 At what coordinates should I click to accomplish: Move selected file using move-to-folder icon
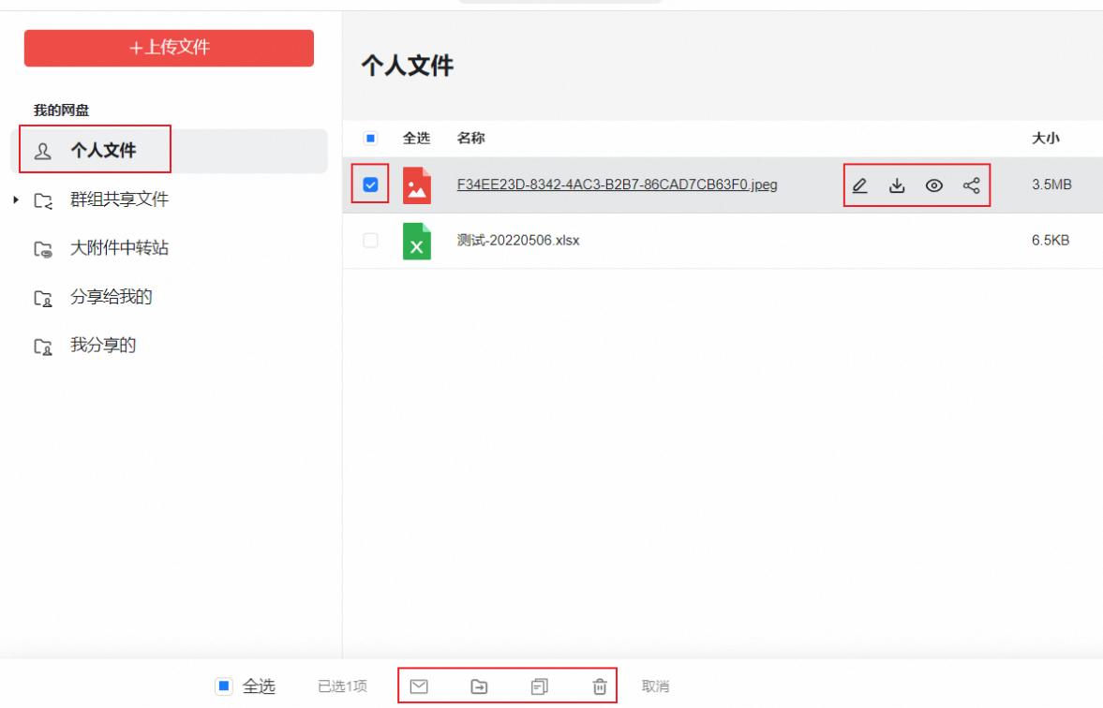[x=479, y=686]
